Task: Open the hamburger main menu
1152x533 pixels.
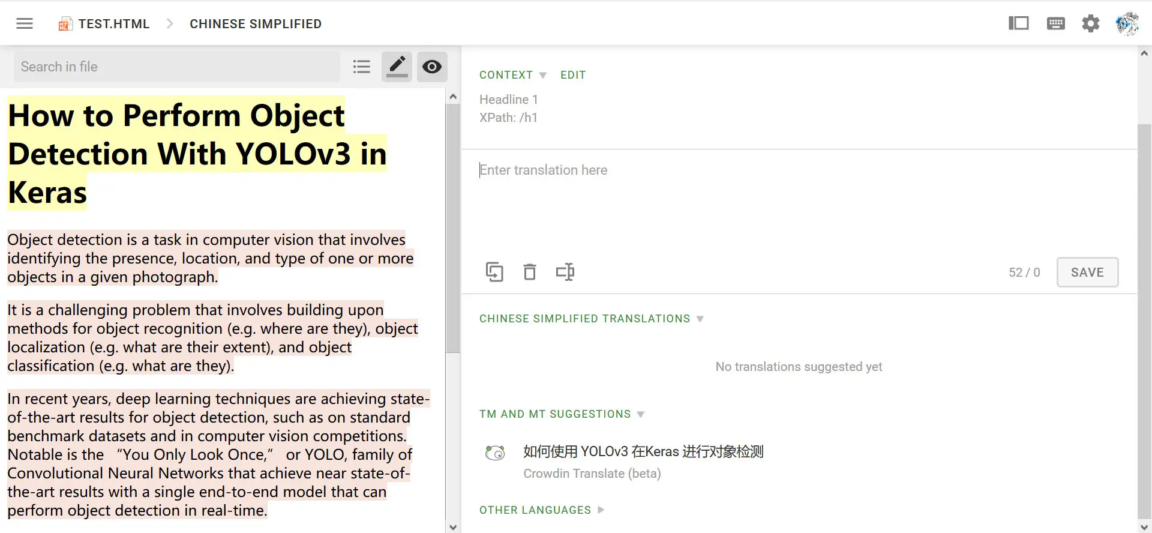Action: (25, 23)
